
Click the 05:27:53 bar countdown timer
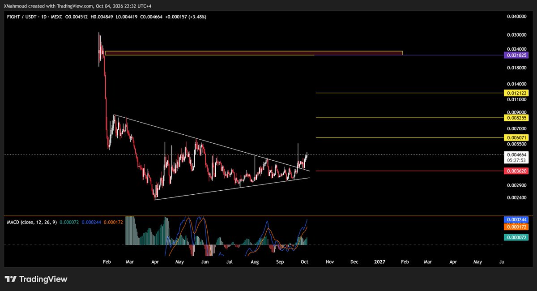click(516, 159)
